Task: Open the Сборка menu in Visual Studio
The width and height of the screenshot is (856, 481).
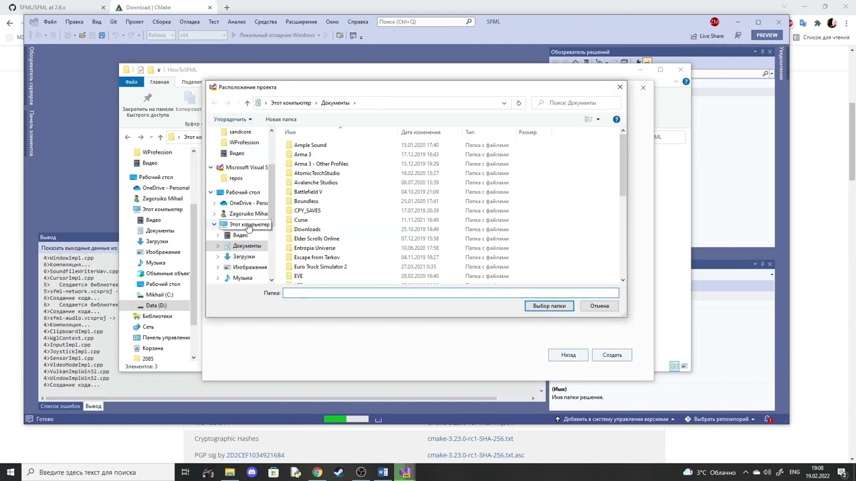Action: [161, 21]
